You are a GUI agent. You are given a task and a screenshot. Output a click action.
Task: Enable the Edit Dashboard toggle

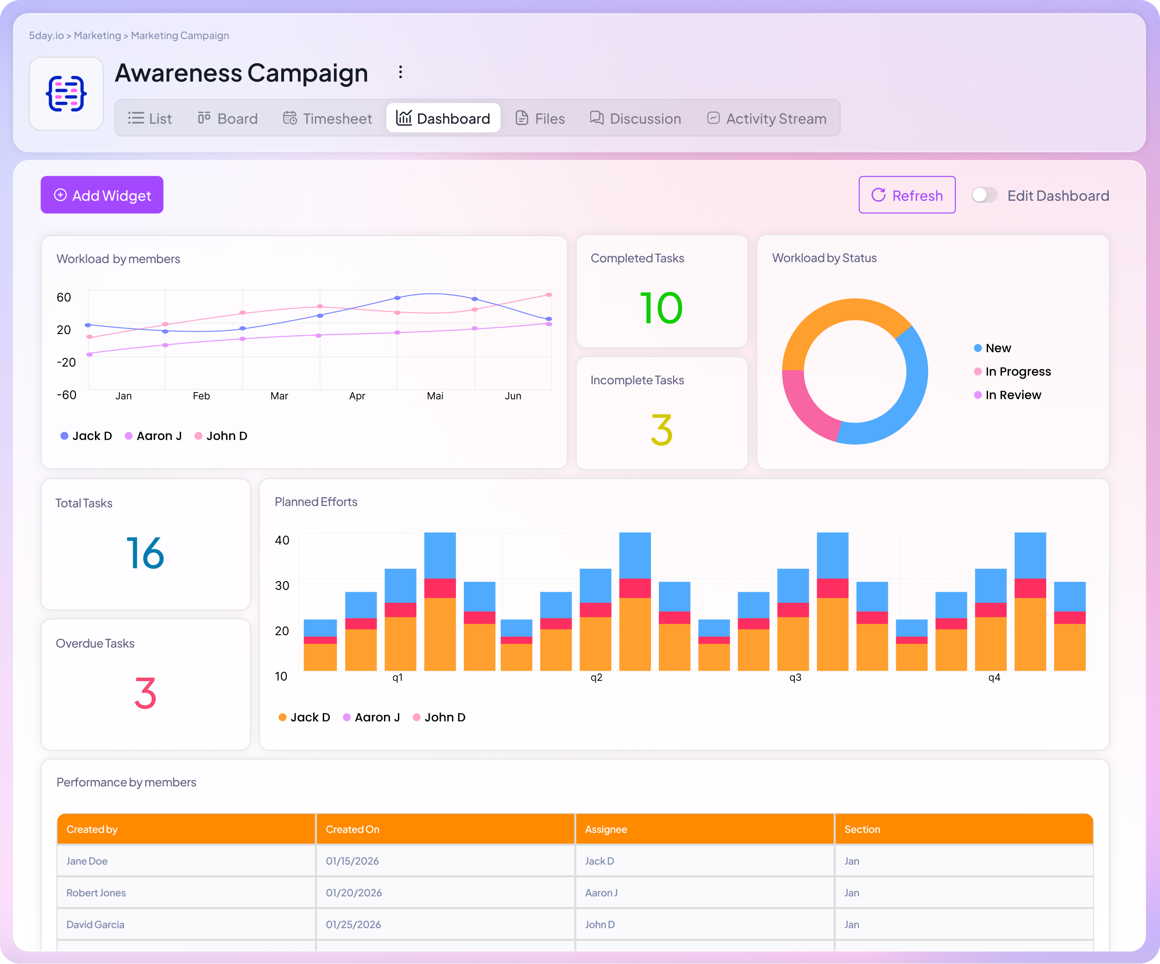pos(984,195)
